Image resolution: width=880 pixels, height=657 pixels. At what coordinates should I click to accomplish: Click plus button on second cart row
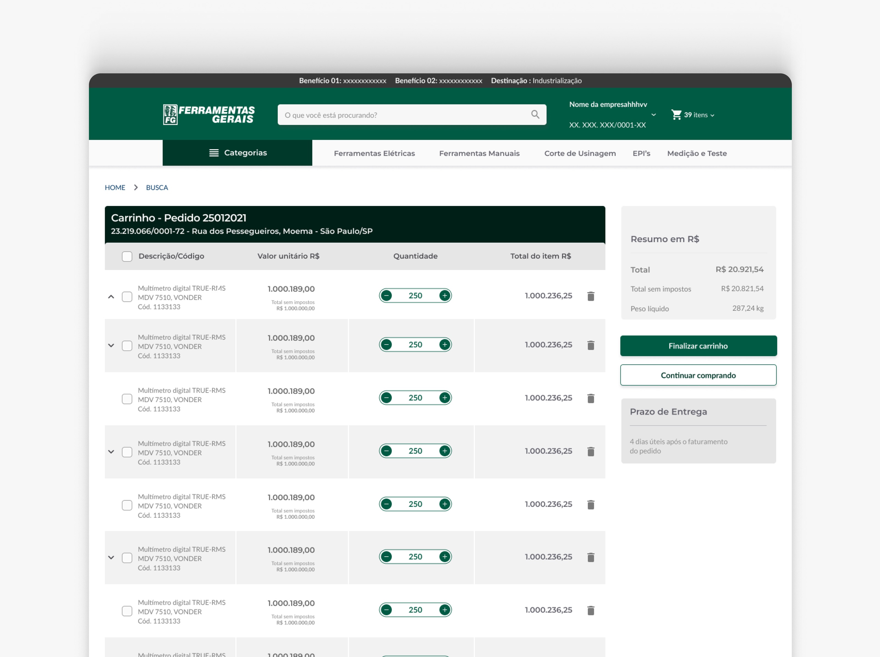445,344
